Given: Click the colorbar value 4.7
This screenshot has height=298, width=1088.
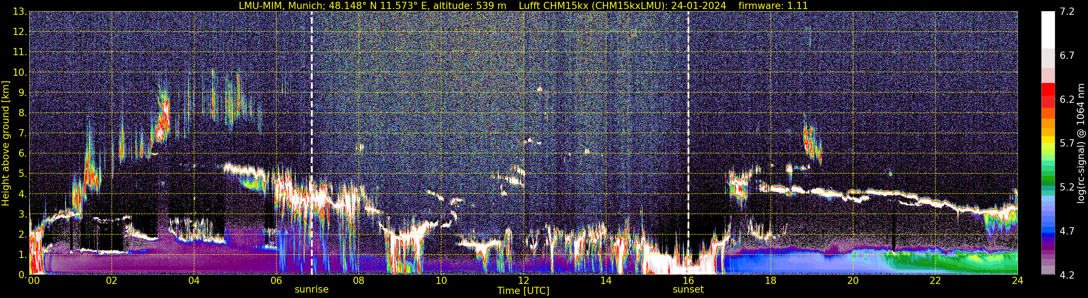Looking at the screenshot, I should pyautogui.click(x=1067, y=231).
